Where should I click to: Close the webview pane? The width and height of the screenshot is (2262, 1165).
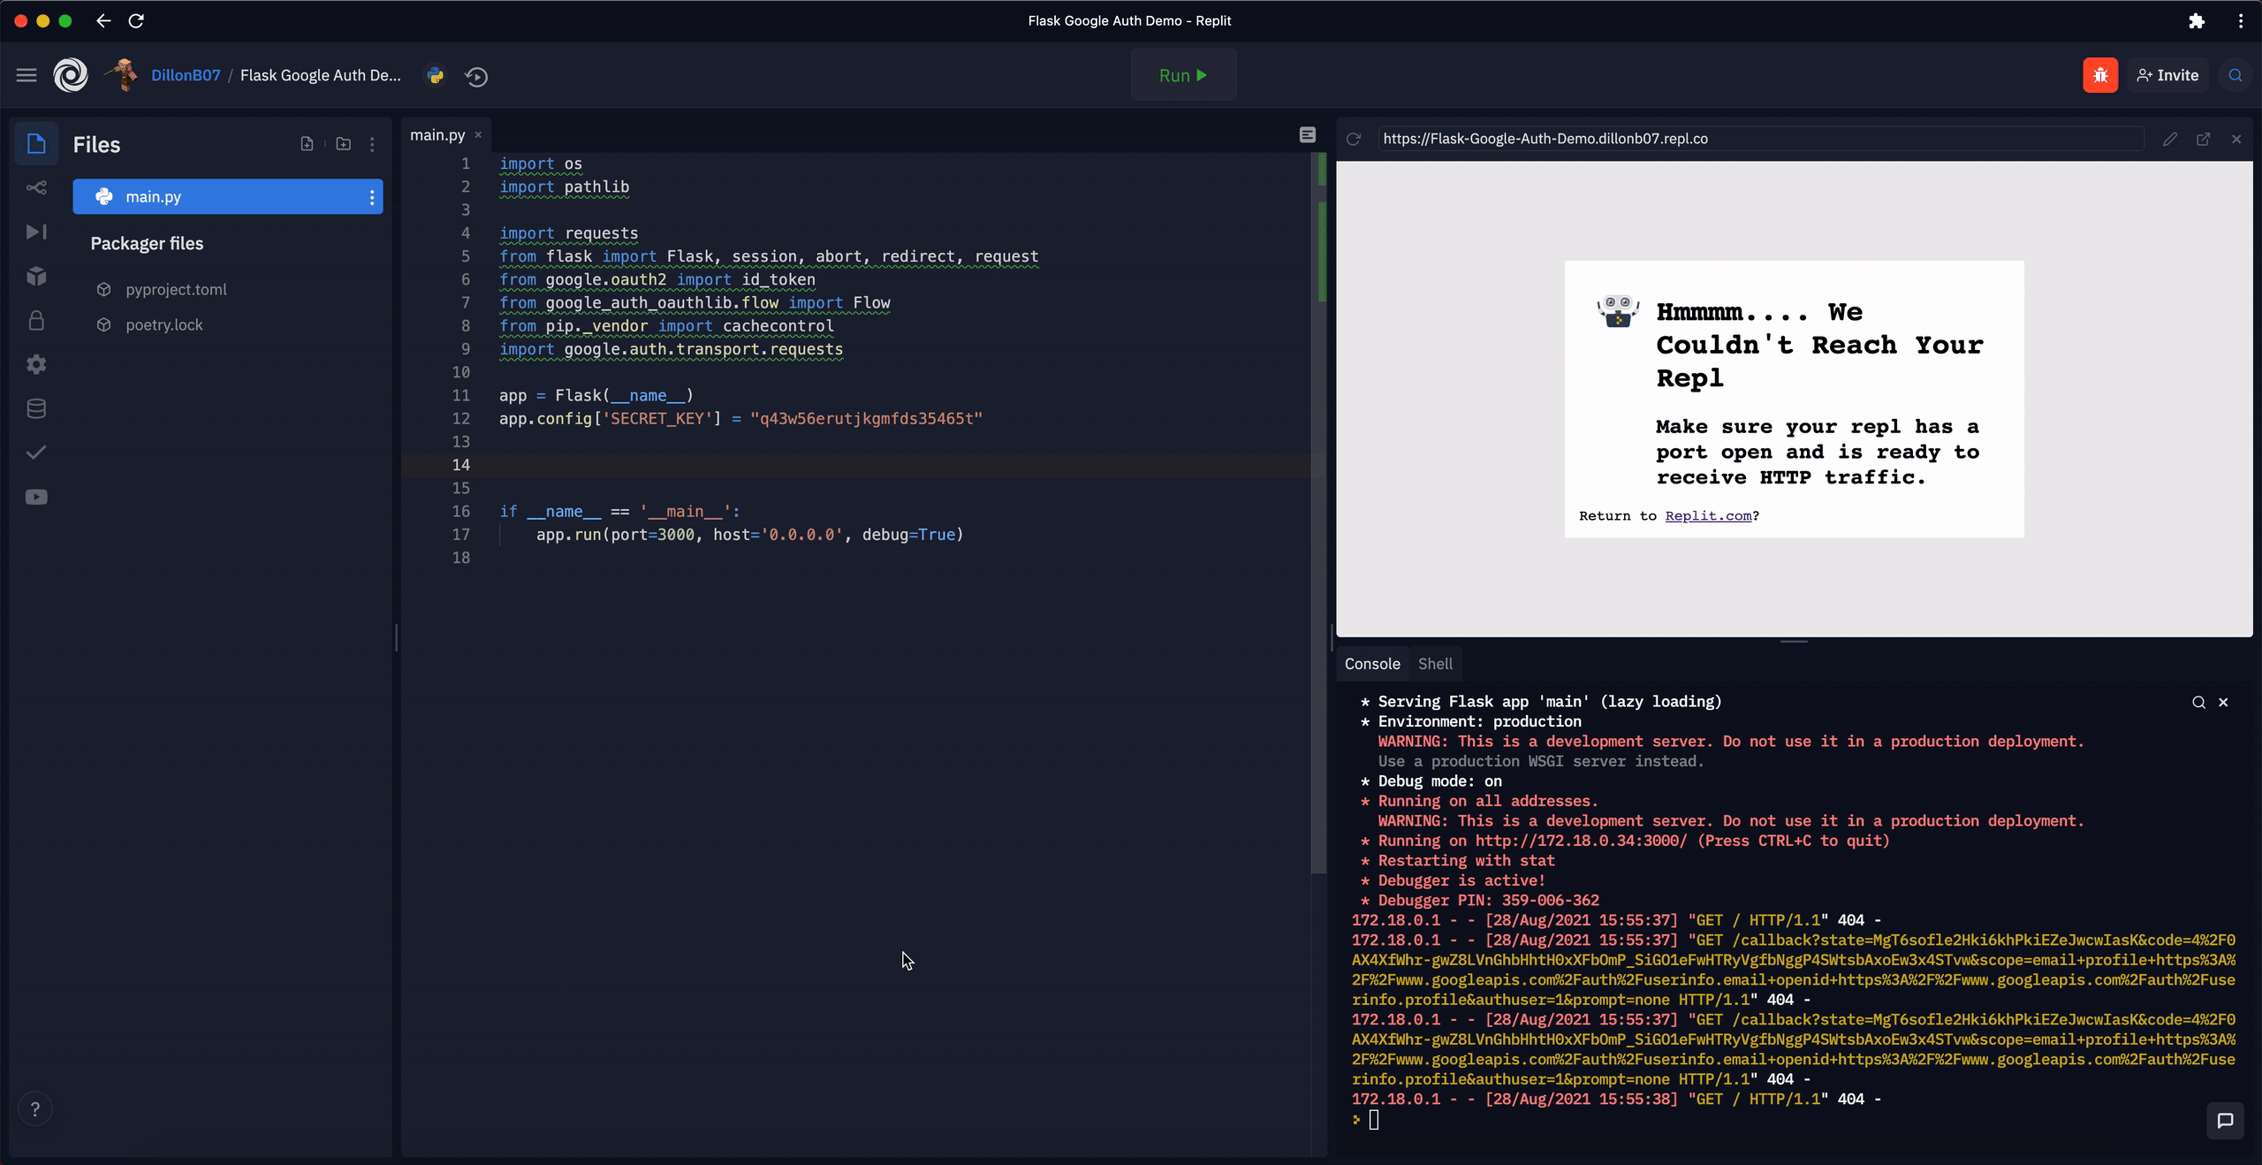pyautogui.click(x=2236, y=139)
